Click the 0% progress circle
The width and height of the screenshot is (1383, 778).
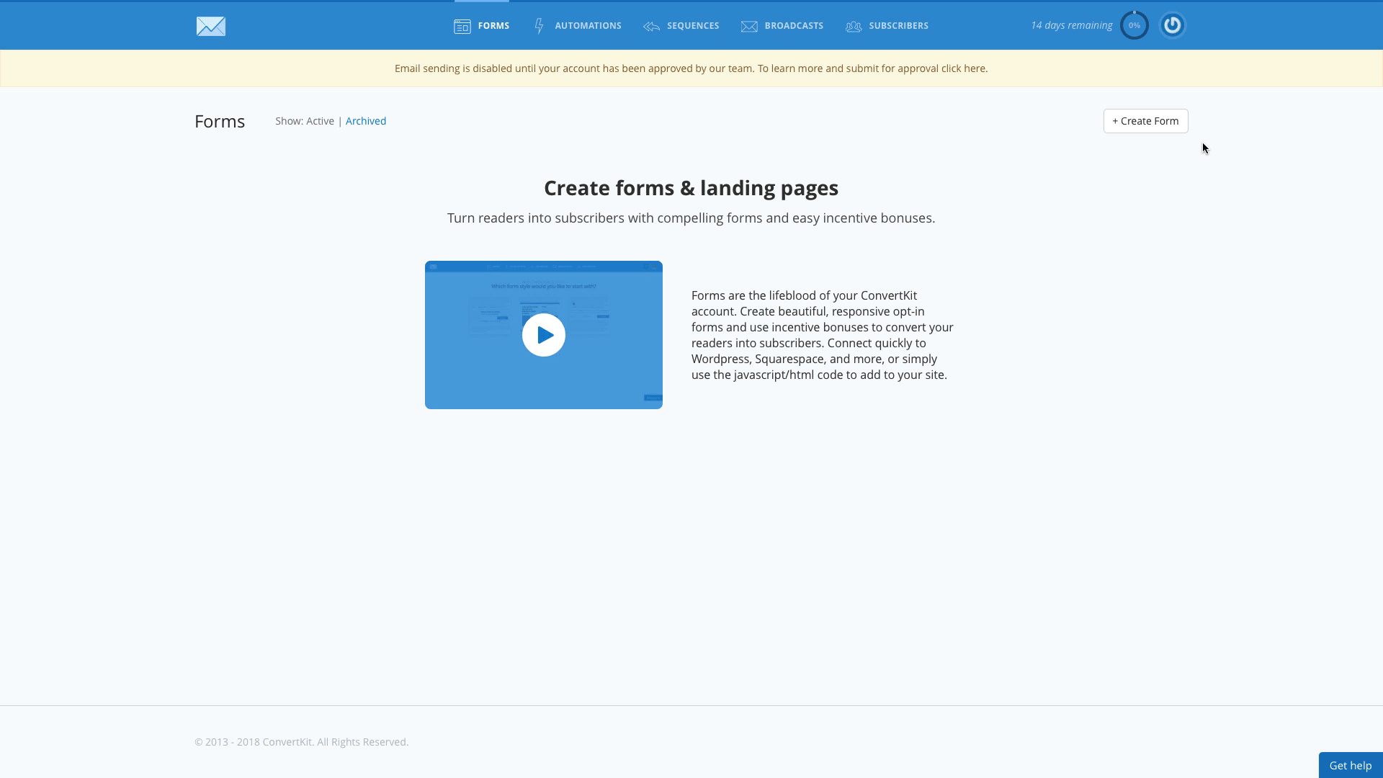(x=1134, y=25)
